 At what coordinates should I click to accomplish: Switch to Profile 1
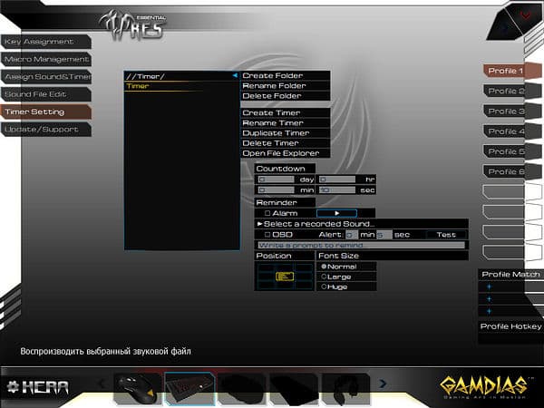pyautogui.click(x=512, y=71)
